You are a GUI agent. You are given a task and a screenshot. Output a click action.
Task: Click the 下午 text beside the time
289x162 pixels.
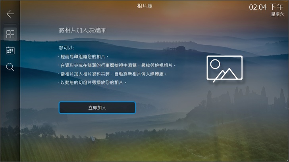(x=276, y=7)
